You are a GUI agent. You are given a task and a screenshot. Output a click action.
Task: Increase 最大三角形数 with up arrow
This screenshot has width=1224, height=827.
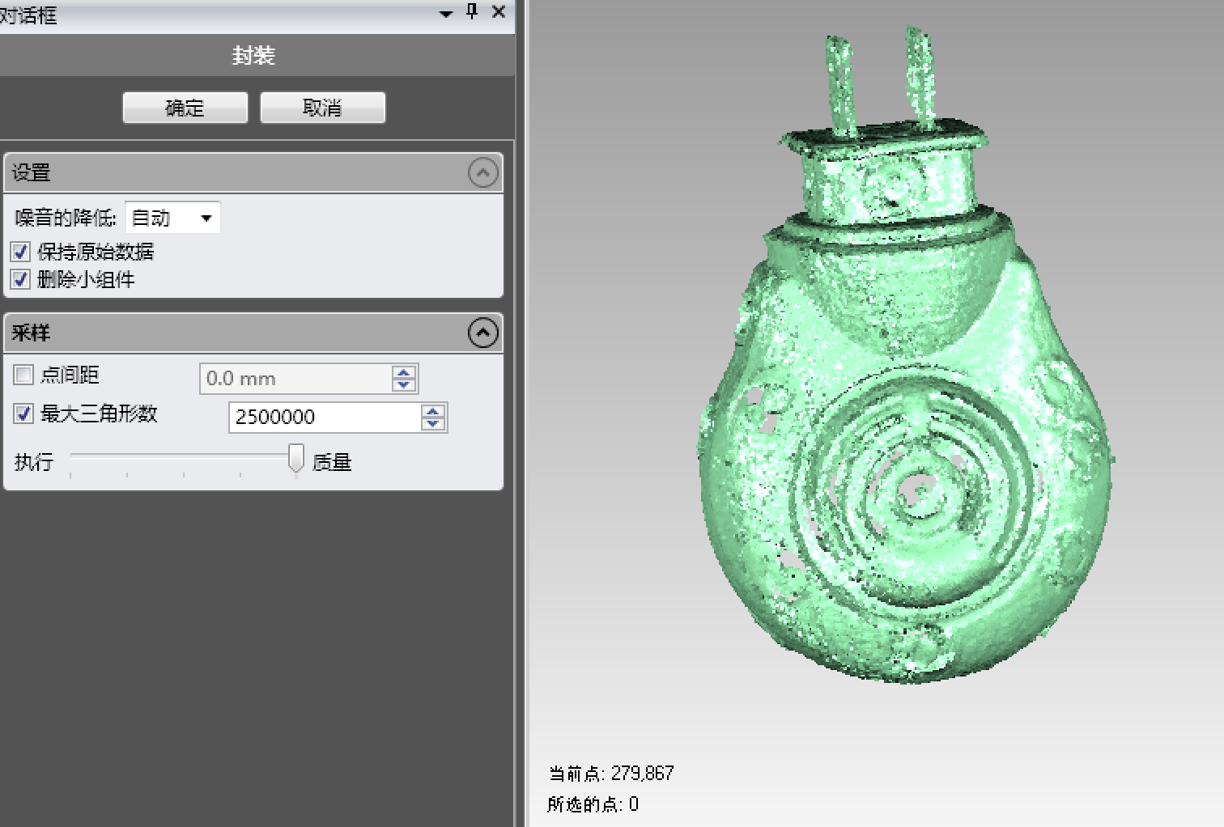(x=433, y=411)
